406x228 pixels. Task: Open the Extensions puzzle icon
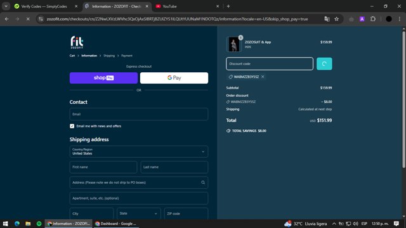pyautogui.click(x=373, y=19)
